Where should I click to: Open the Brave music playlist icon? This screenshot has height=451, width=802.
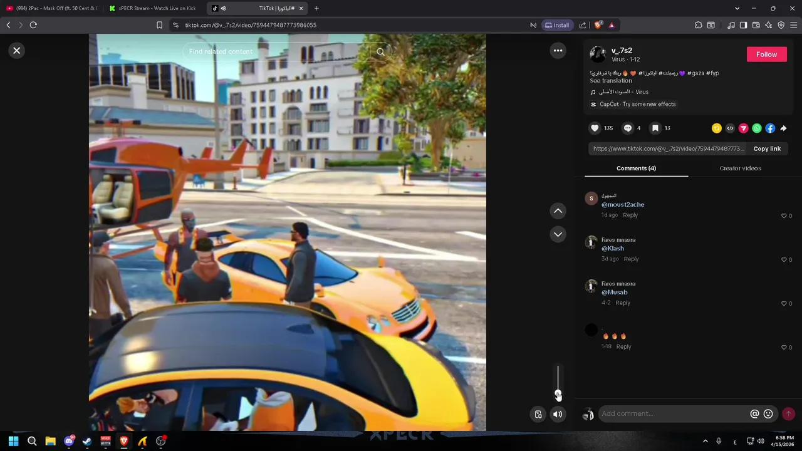(731, 25)
